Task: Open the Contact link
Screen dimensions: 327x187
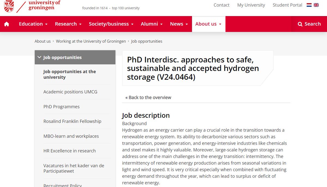Action: (x=222, y=5)
